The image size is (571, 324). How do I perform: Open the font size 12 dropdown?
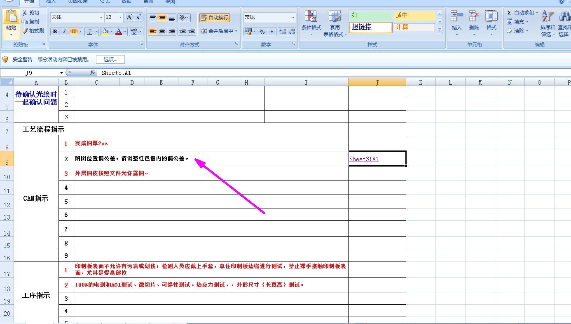pyautogui.click(x=120, y=17)
